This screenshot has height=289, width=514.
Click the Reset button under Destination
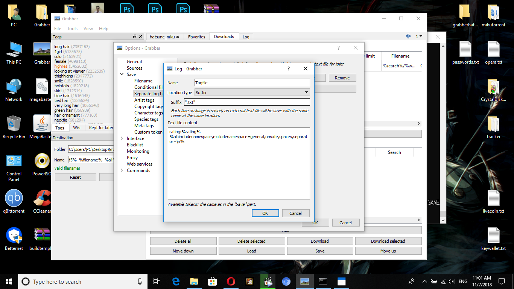(x=76, y=177)
